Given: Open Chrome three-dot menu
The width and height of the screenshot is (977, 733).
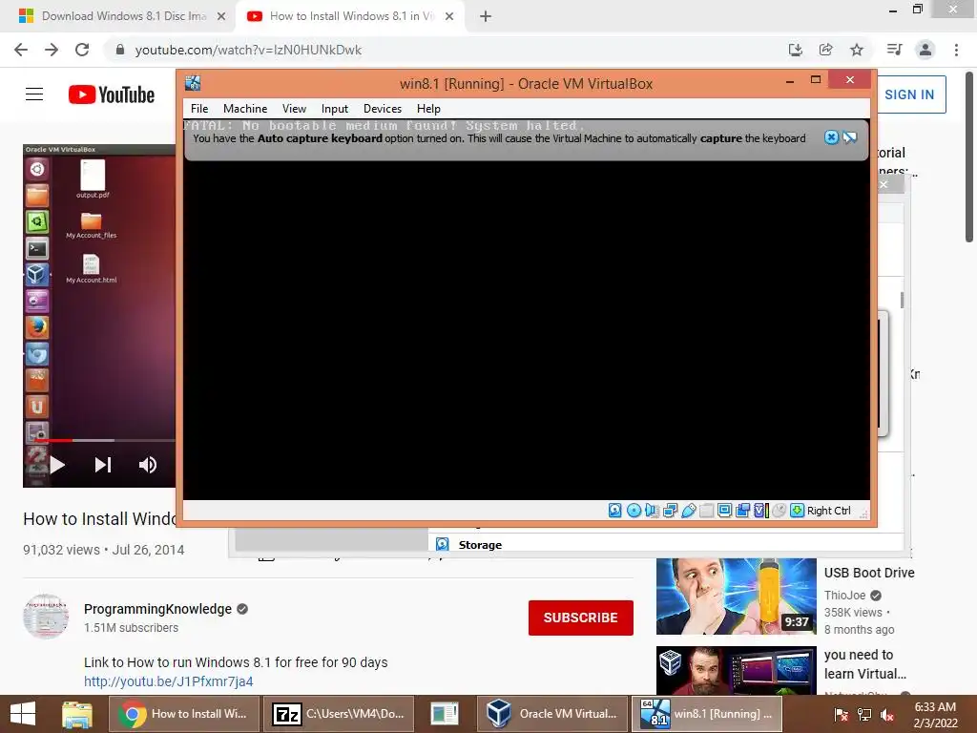Looking at the screenshot, I should point(956,50).
